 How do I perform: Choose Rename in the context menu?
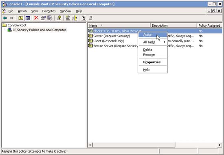[153, 55]
